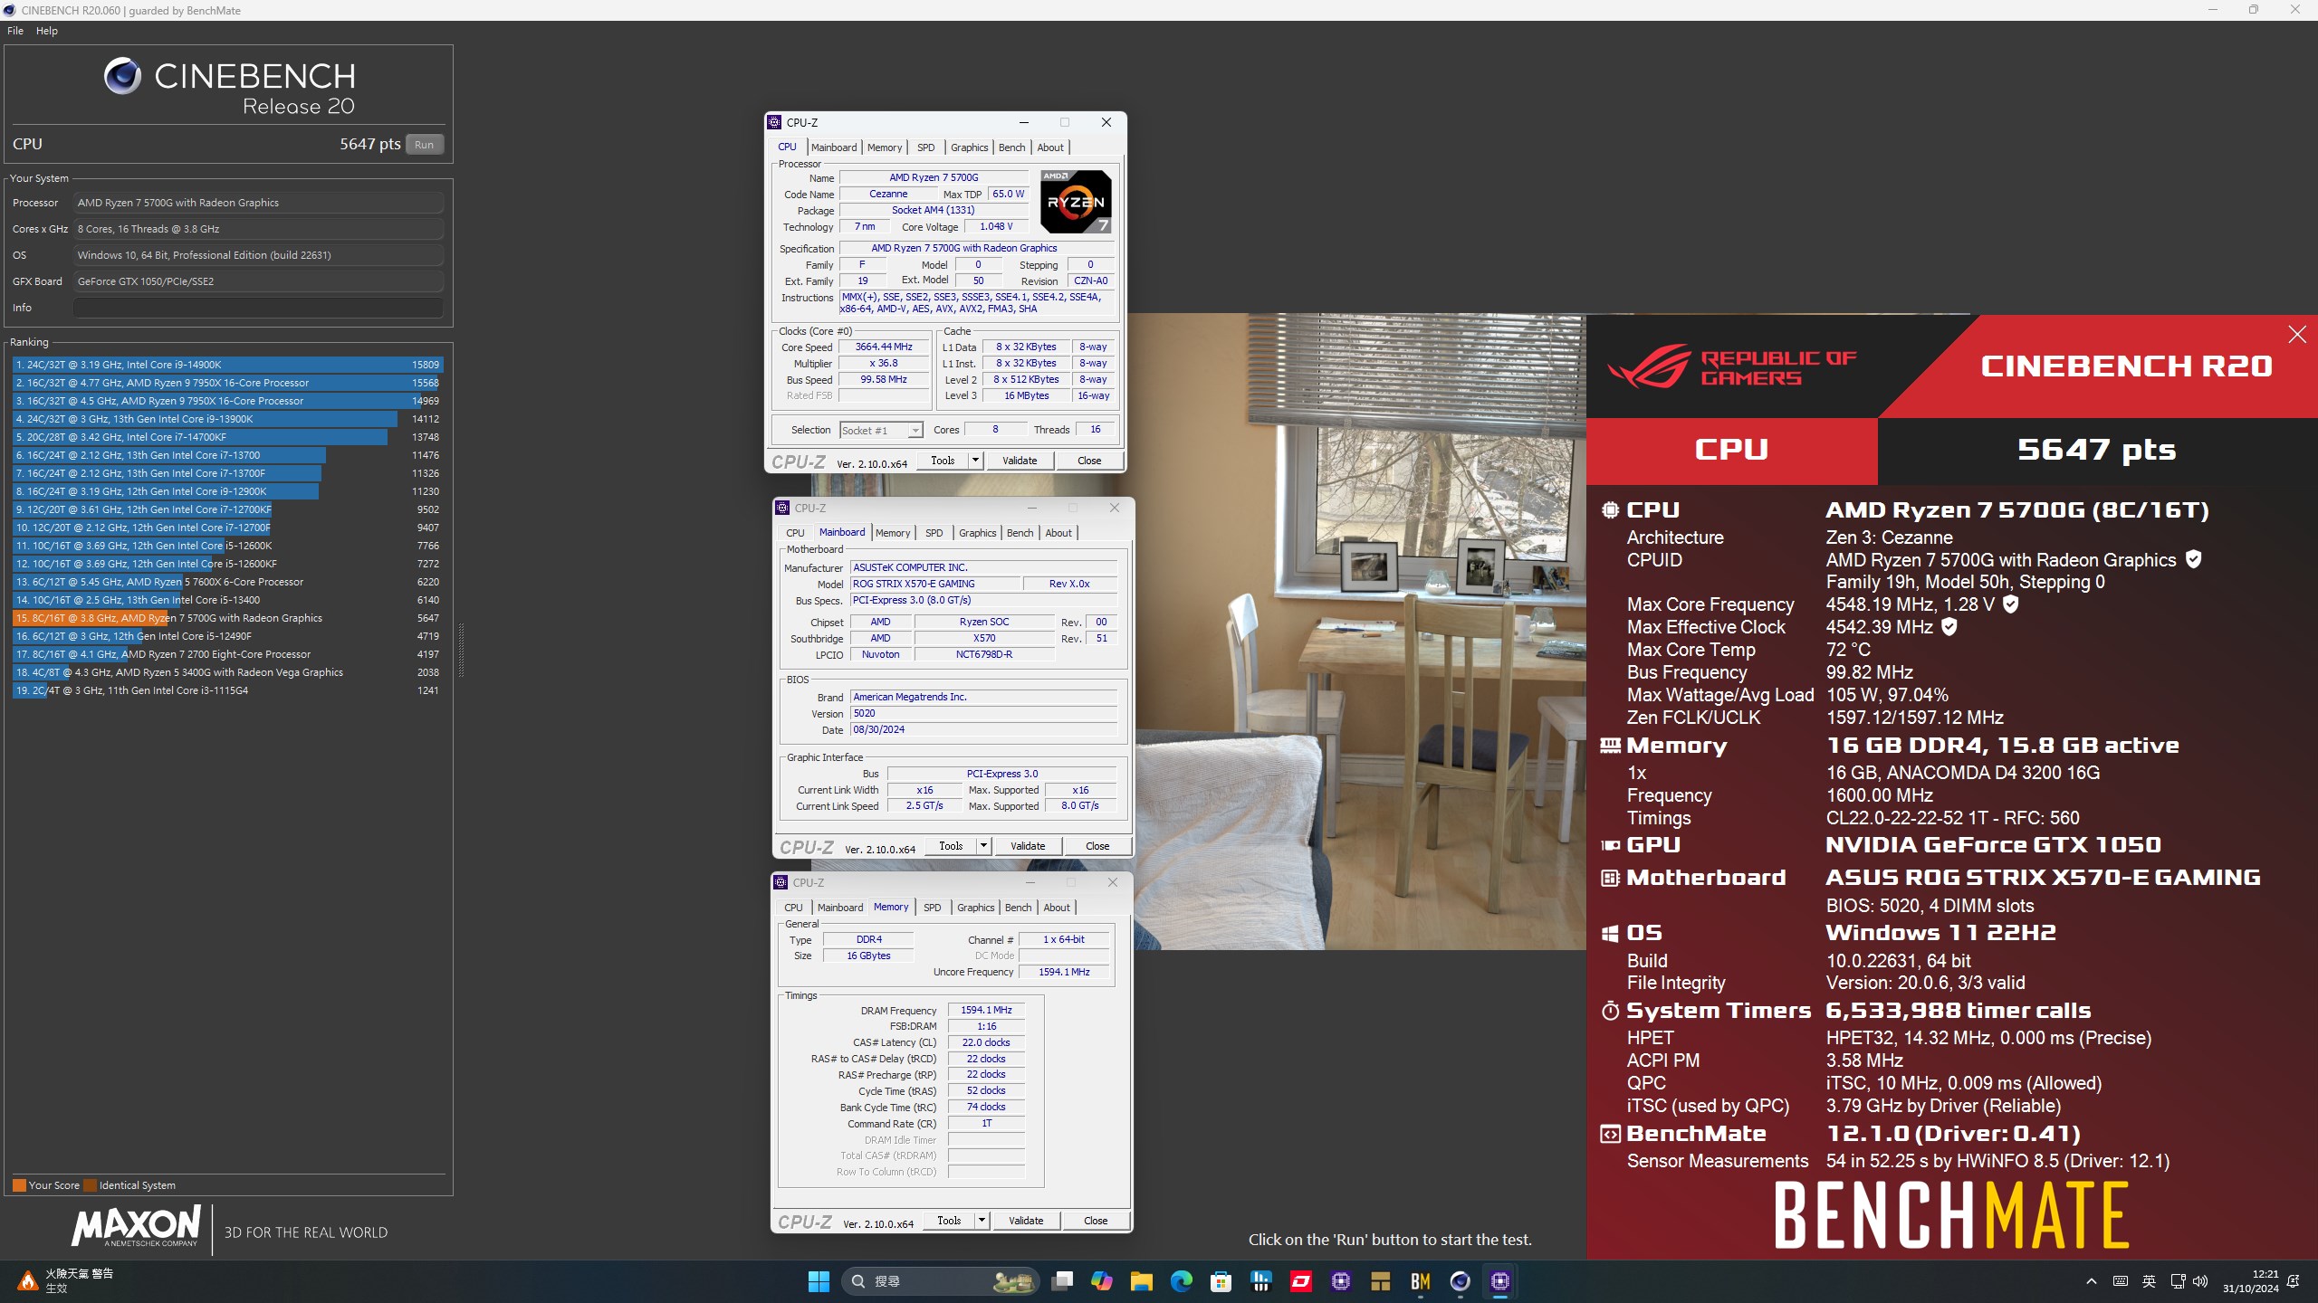Select CPU tab in Memory CPU-Z window
This screenshot has height=1303, width=2318.
pos(793,908)
